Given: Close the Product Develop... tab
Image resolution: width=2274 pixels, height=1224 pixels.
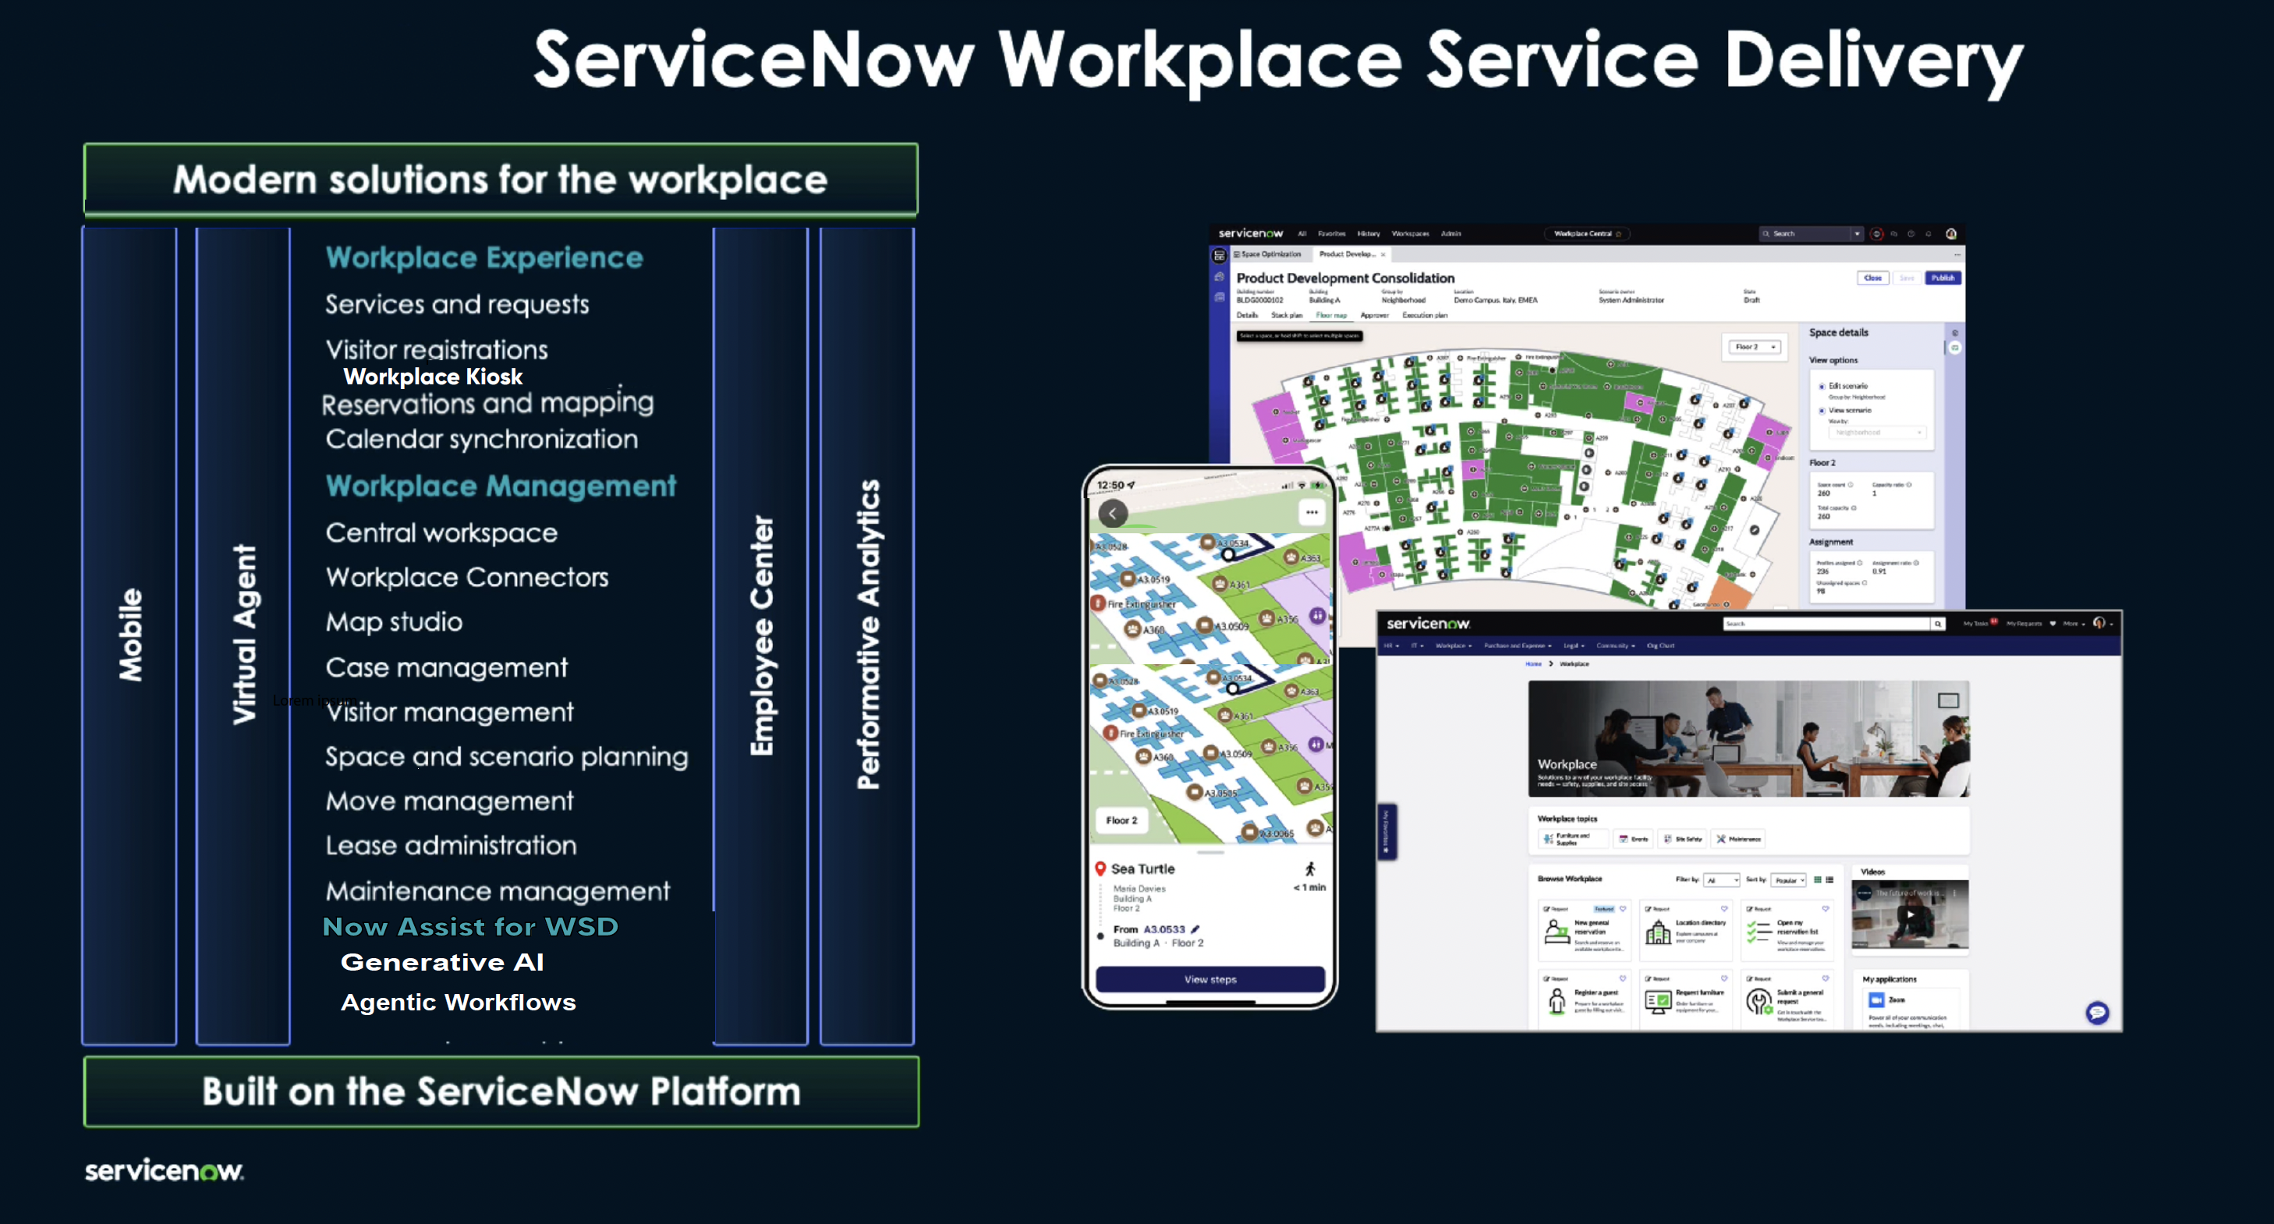Looking at the screenshot, I should 1383,254.
